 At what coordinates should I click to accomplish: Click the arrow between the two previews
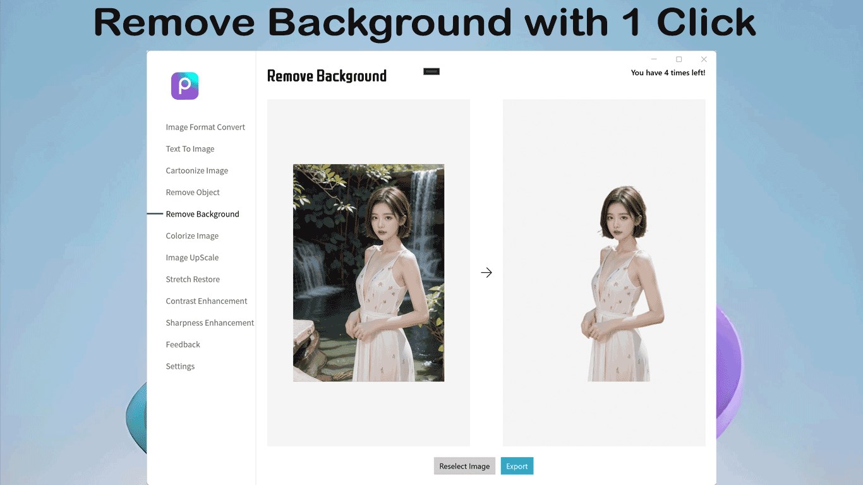click(486, 272)
